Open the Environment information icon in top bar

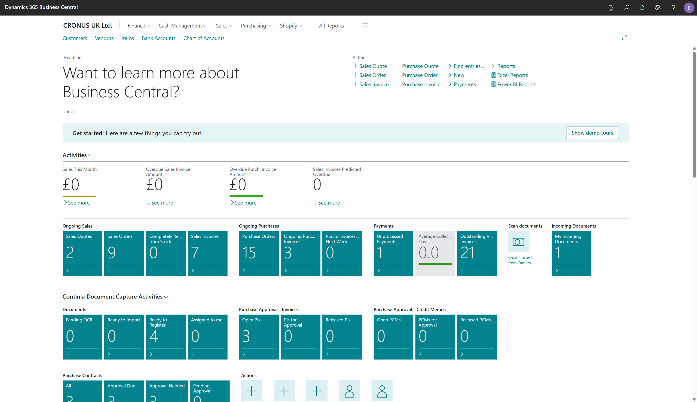(x=611, y=8)
